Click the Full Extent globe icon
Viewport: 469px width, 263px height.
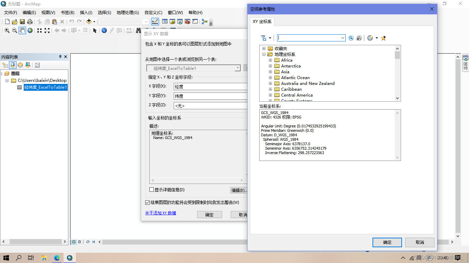30,30
